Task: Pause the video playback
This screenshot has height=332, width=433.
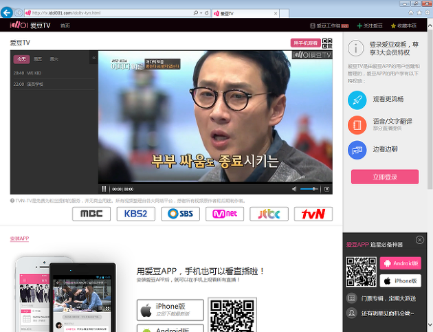Action: tap(104, 189)
